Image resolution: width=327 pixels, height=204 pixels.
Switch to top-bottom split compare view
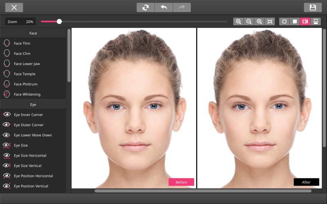pos(316,22)
